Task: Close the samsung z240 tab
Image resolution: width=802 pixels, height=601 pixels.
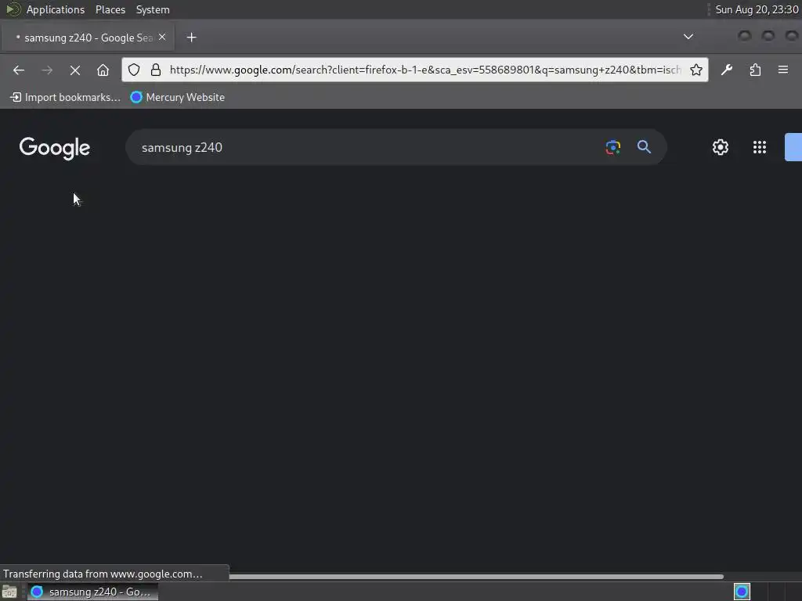Action: [x=162, y=38]
